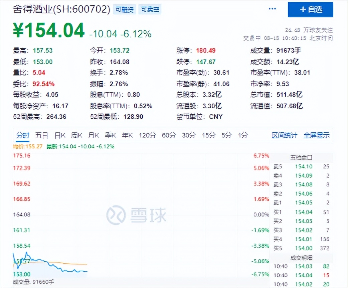Select the 买4 order row at 154.01
Screen dimensions: 348x288
coord(301,239)
